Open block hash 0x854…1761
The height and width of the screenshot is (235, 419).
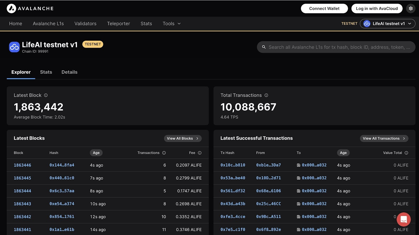62,217
